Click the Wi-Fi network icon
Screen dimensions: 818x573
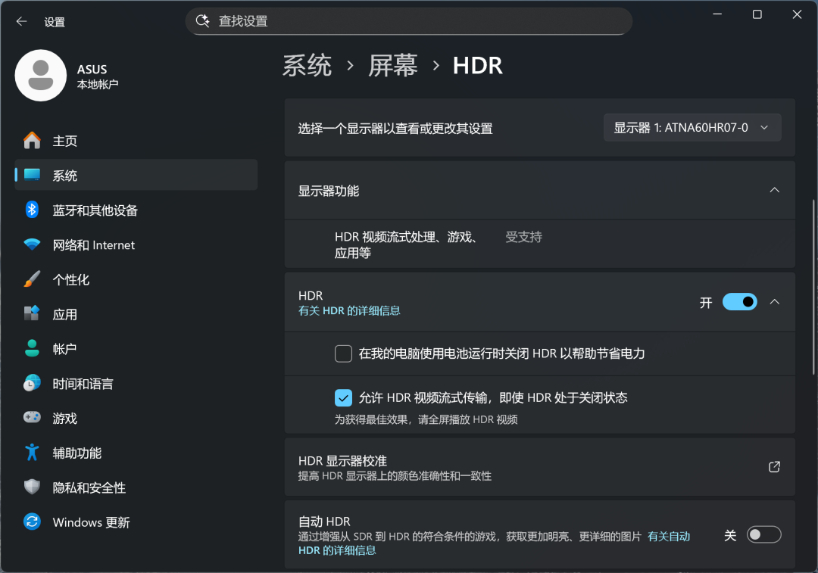32,244
